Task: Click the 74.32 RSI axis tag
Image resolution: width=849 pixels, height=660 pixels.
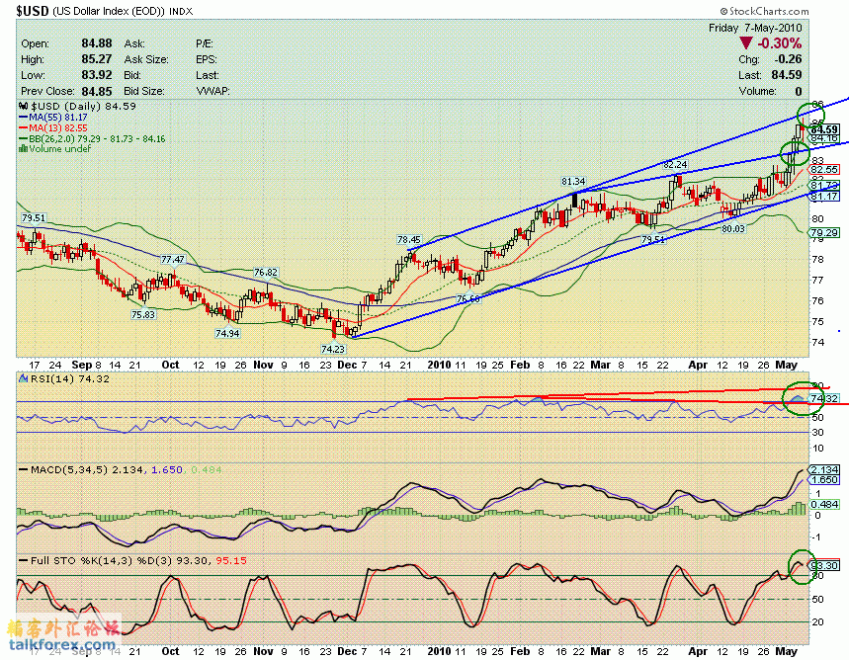Action: pyautogui.click(x=824, y=398)
